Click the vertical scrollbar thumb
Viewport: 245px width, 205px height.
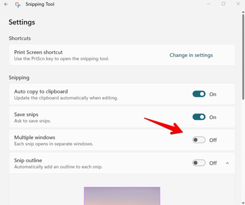click(x=243, y=57)
